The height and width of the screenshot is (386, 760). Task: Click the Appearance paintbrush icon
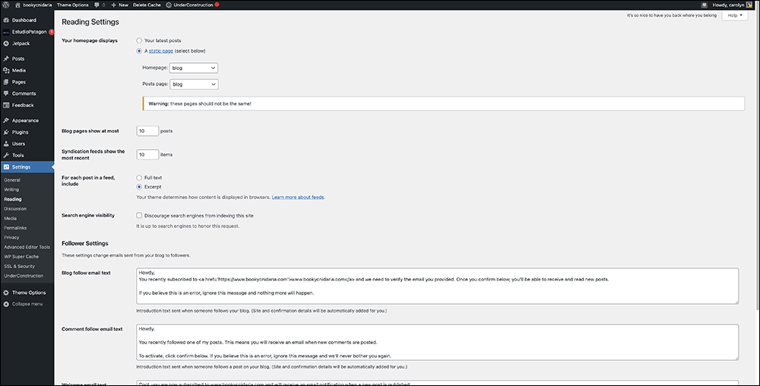coord(6,120)
